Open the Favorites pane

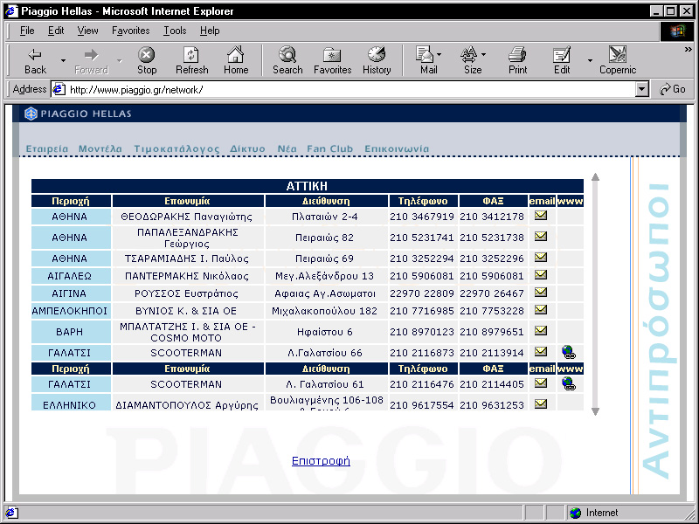[x=332, y=60]
